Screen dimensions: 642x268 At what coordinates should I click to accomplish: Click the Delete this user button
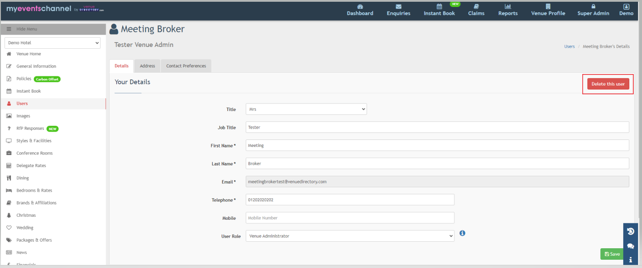pyautogui.click(x=608, y=84)
